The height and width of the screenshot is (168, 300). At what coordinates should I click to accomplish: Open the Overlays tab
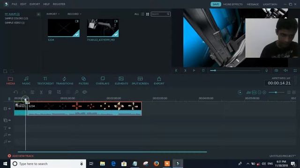[x=103, y=81]
